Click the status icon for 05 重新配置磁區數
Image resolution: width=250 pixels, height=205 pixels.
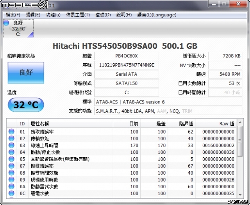tap(11, 159)
